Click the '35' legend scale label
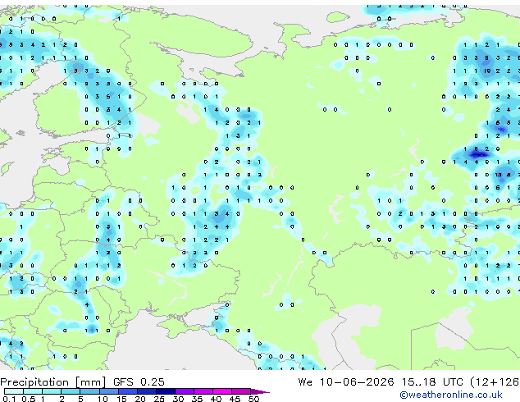Viewport: 520px width, 402px height. [x=197, y=399]
